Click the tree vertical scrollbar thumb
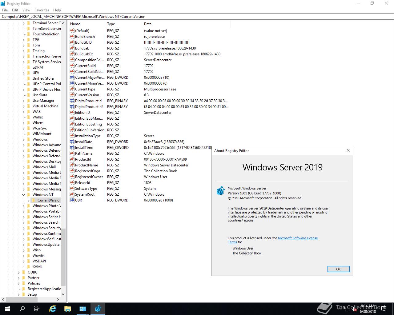 [63, 257]
